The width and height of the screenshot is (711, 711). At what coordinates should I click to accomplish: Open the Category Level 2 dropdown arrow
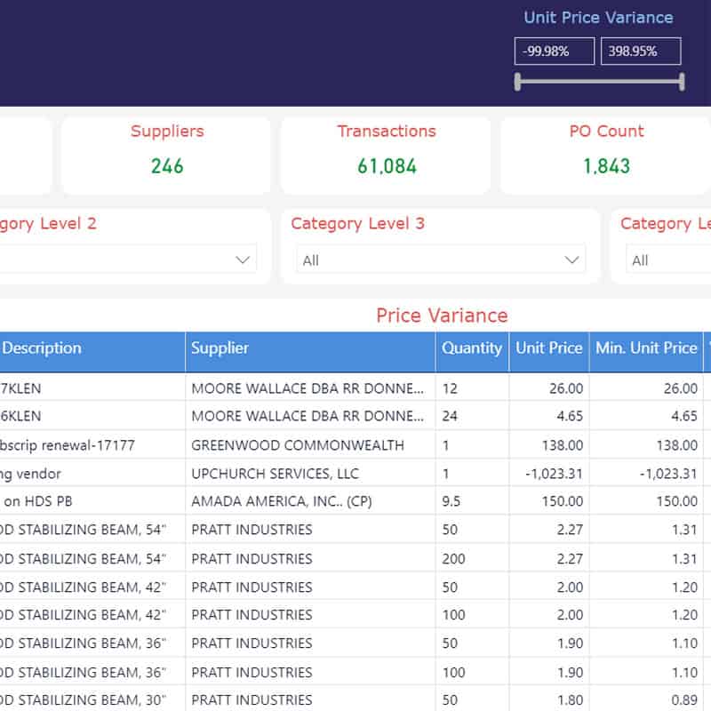243,260
